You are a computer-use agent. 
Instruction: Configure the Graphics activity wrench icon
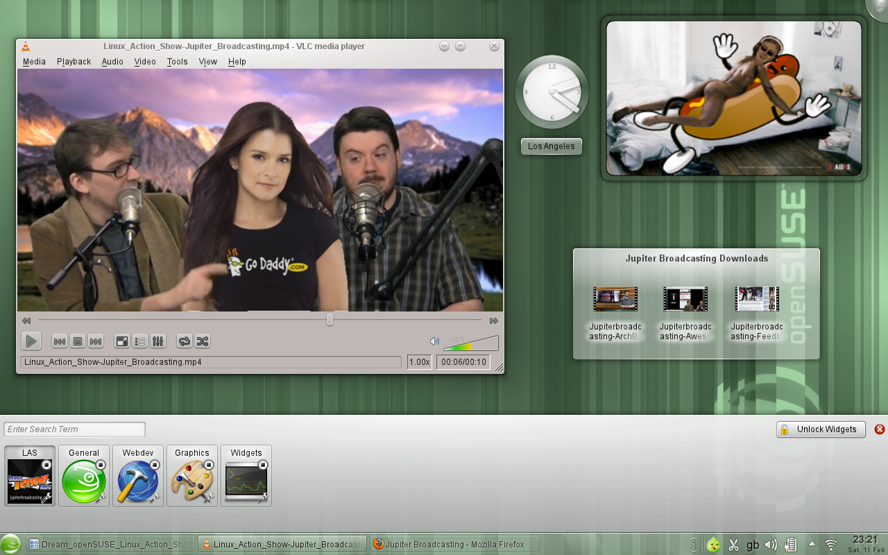click(209, 497)
